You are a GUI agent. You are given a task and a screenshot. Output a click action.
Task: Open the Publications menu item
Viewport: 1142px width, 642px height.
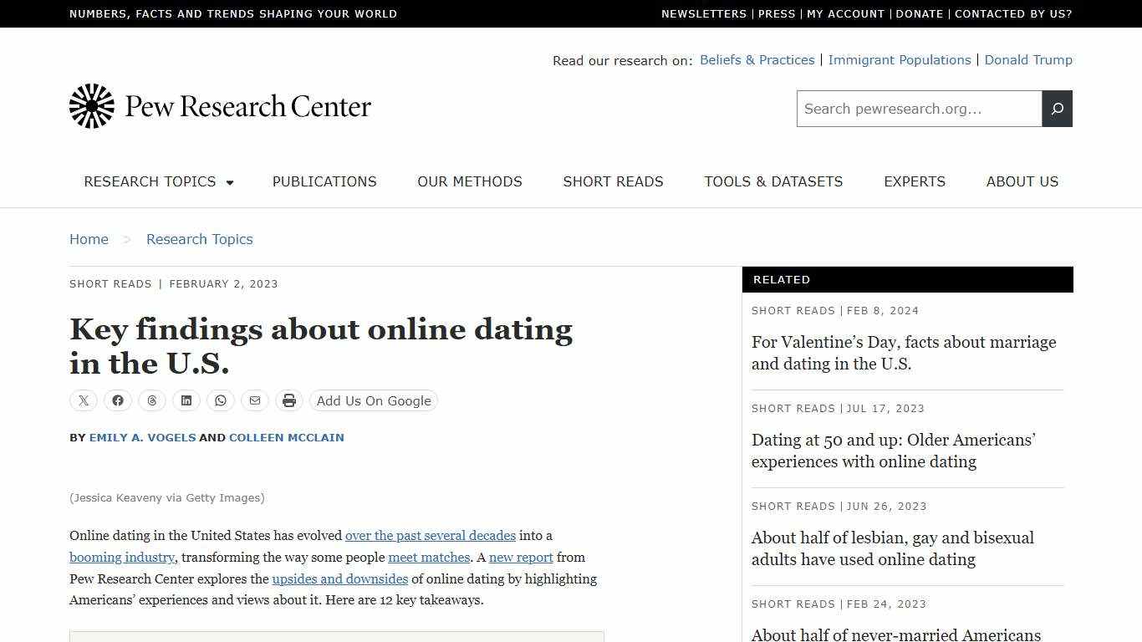coord(324,182)
